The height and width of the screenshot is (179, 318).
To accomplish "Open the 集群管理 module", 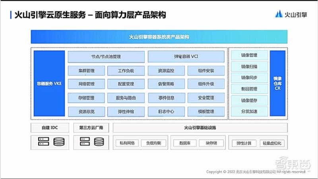I will click(x=86, y=71).
